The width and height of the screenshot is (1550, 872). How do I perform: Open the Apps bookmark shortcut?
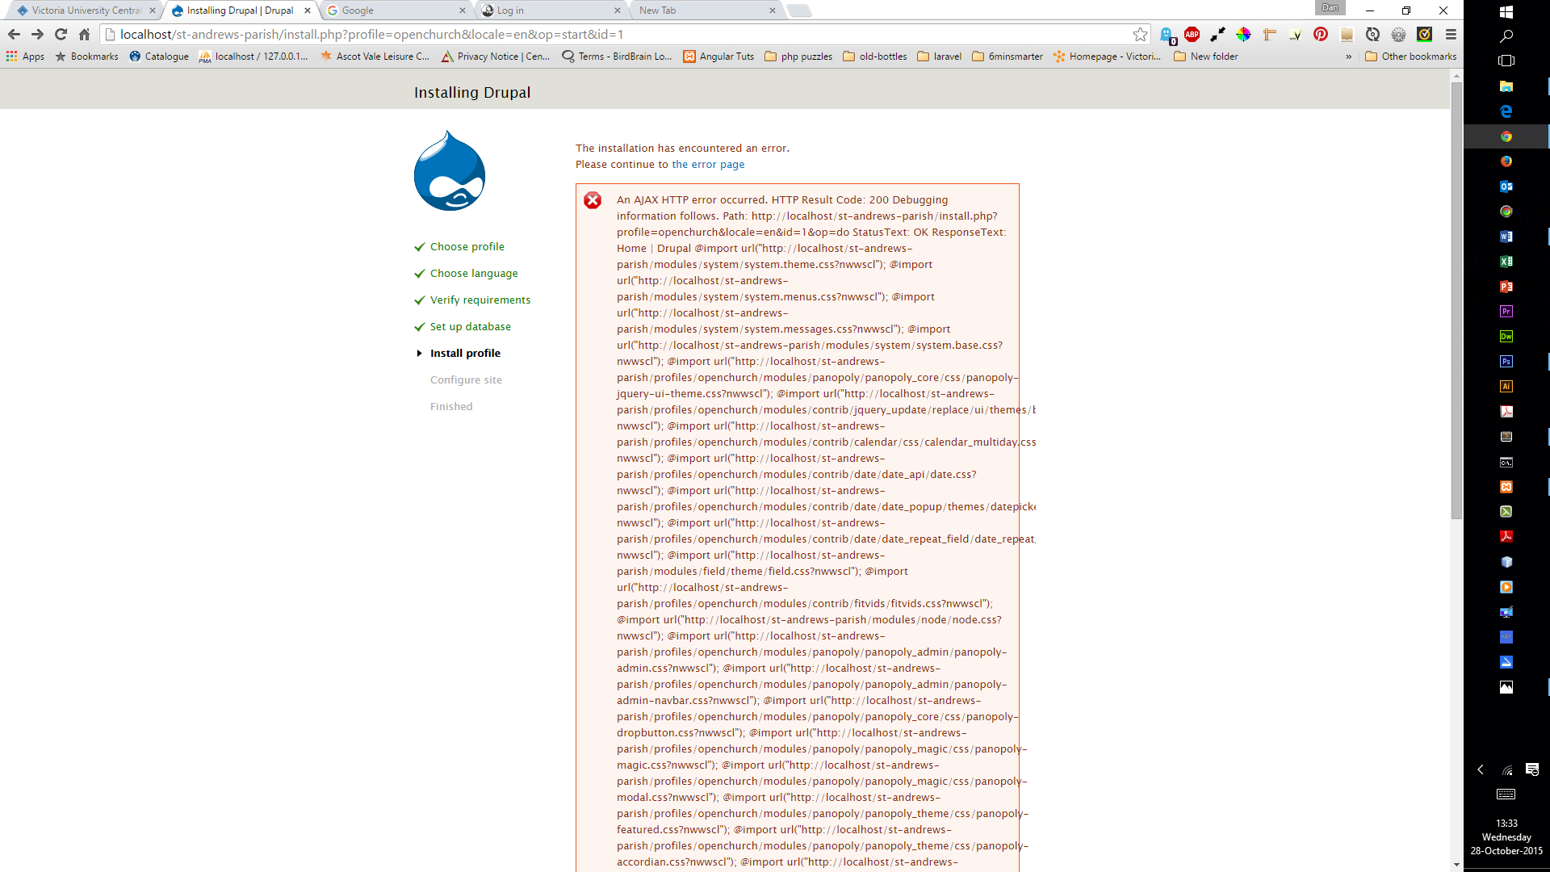point(25,57)
